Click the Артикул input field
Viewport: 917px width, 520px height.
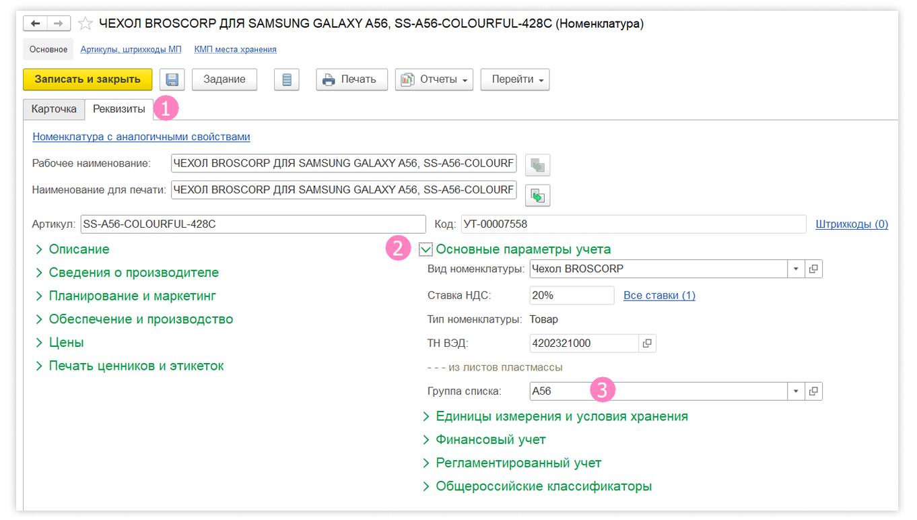click(x=253, y=224)
